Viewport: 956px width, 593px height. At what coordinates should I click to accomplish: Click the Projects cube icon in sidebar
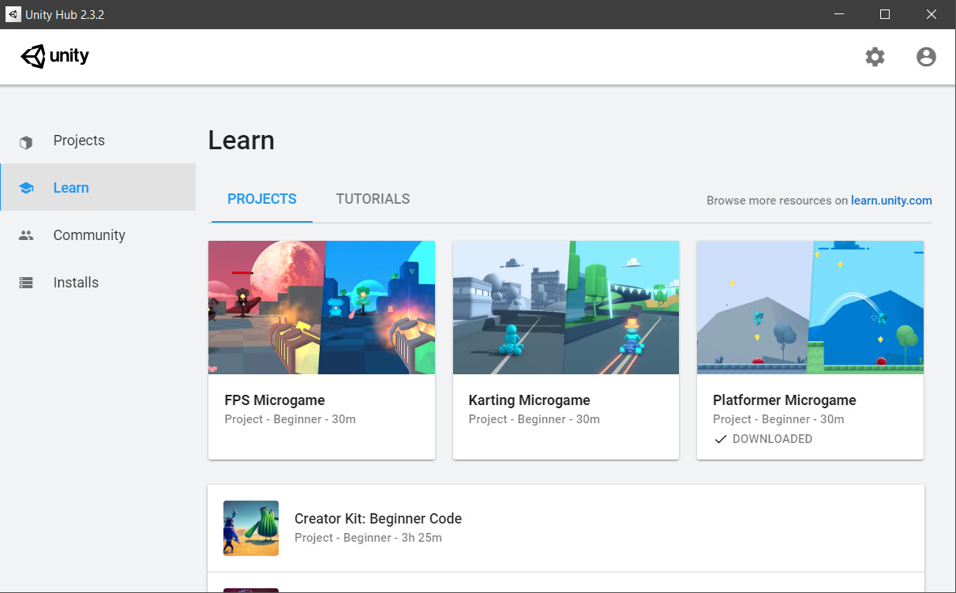tap(26, 142)
